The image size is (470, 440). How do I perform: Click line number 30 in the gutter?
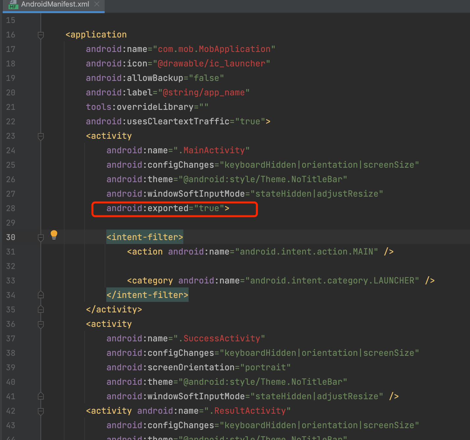pos(11,237)
